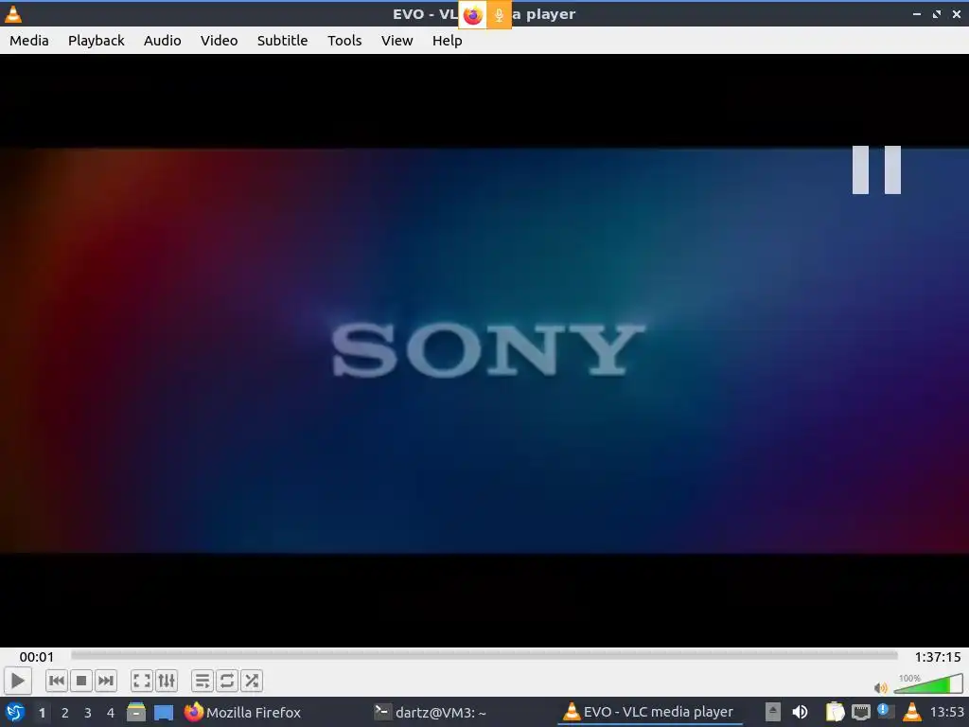The image size is (969, 727).
Task: Click the orange microphone sharing indicator
Action: (499, 15)
